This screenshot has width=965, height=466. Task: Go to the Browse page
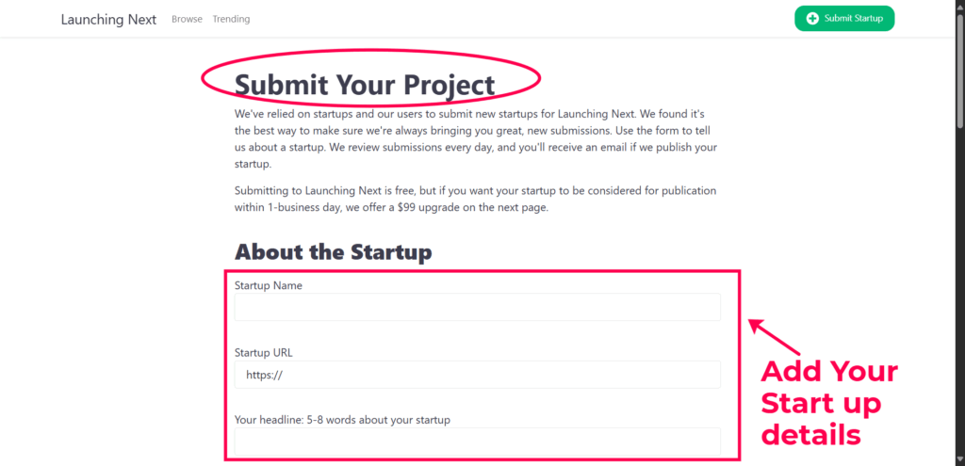188,19
